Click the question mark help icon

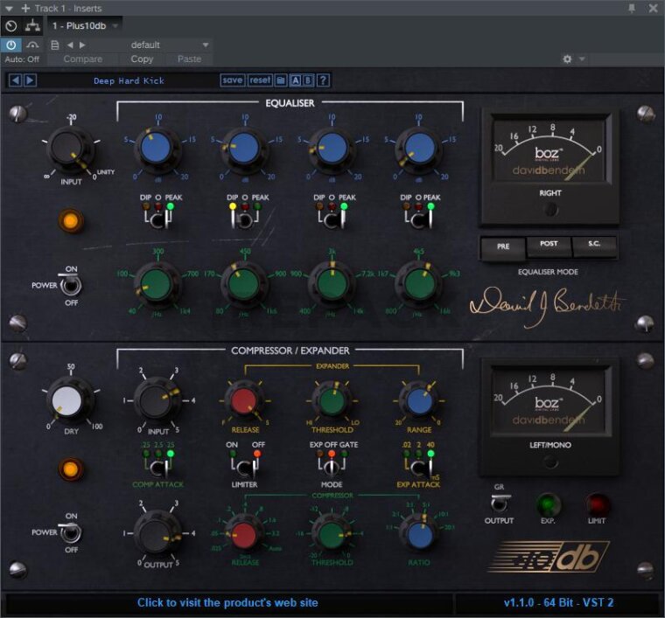click(x=323, y=80)
